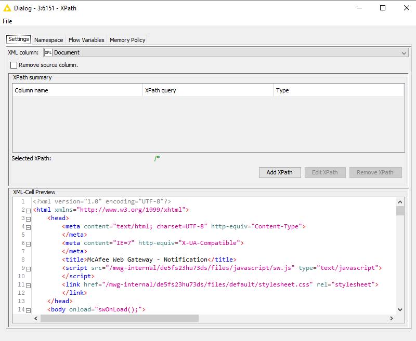Enable the Remove source column checkbox
Image resolution: width=416 pixels, height=341 pixels.
[x=14, y=65]
